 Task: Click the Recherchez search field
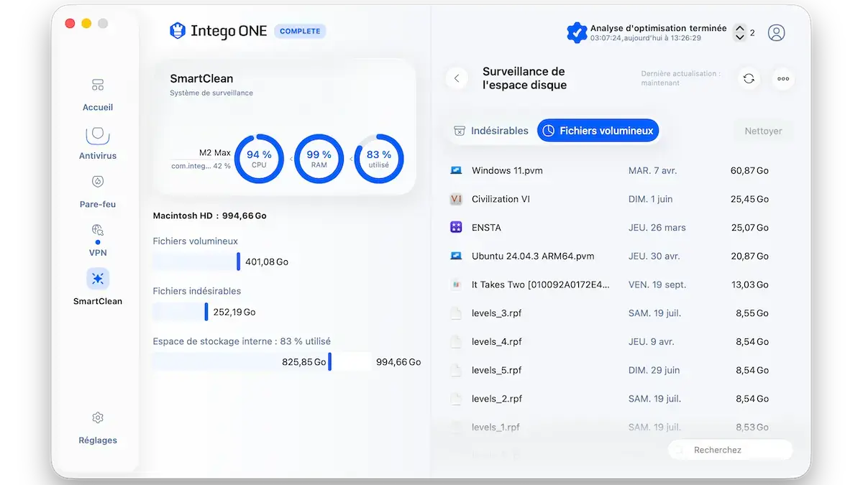pos(730,450)
